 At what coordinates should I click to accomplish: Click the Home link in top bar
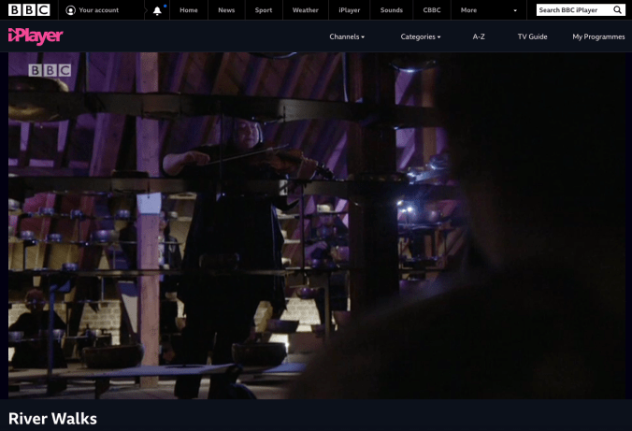(x=189, y=10)
